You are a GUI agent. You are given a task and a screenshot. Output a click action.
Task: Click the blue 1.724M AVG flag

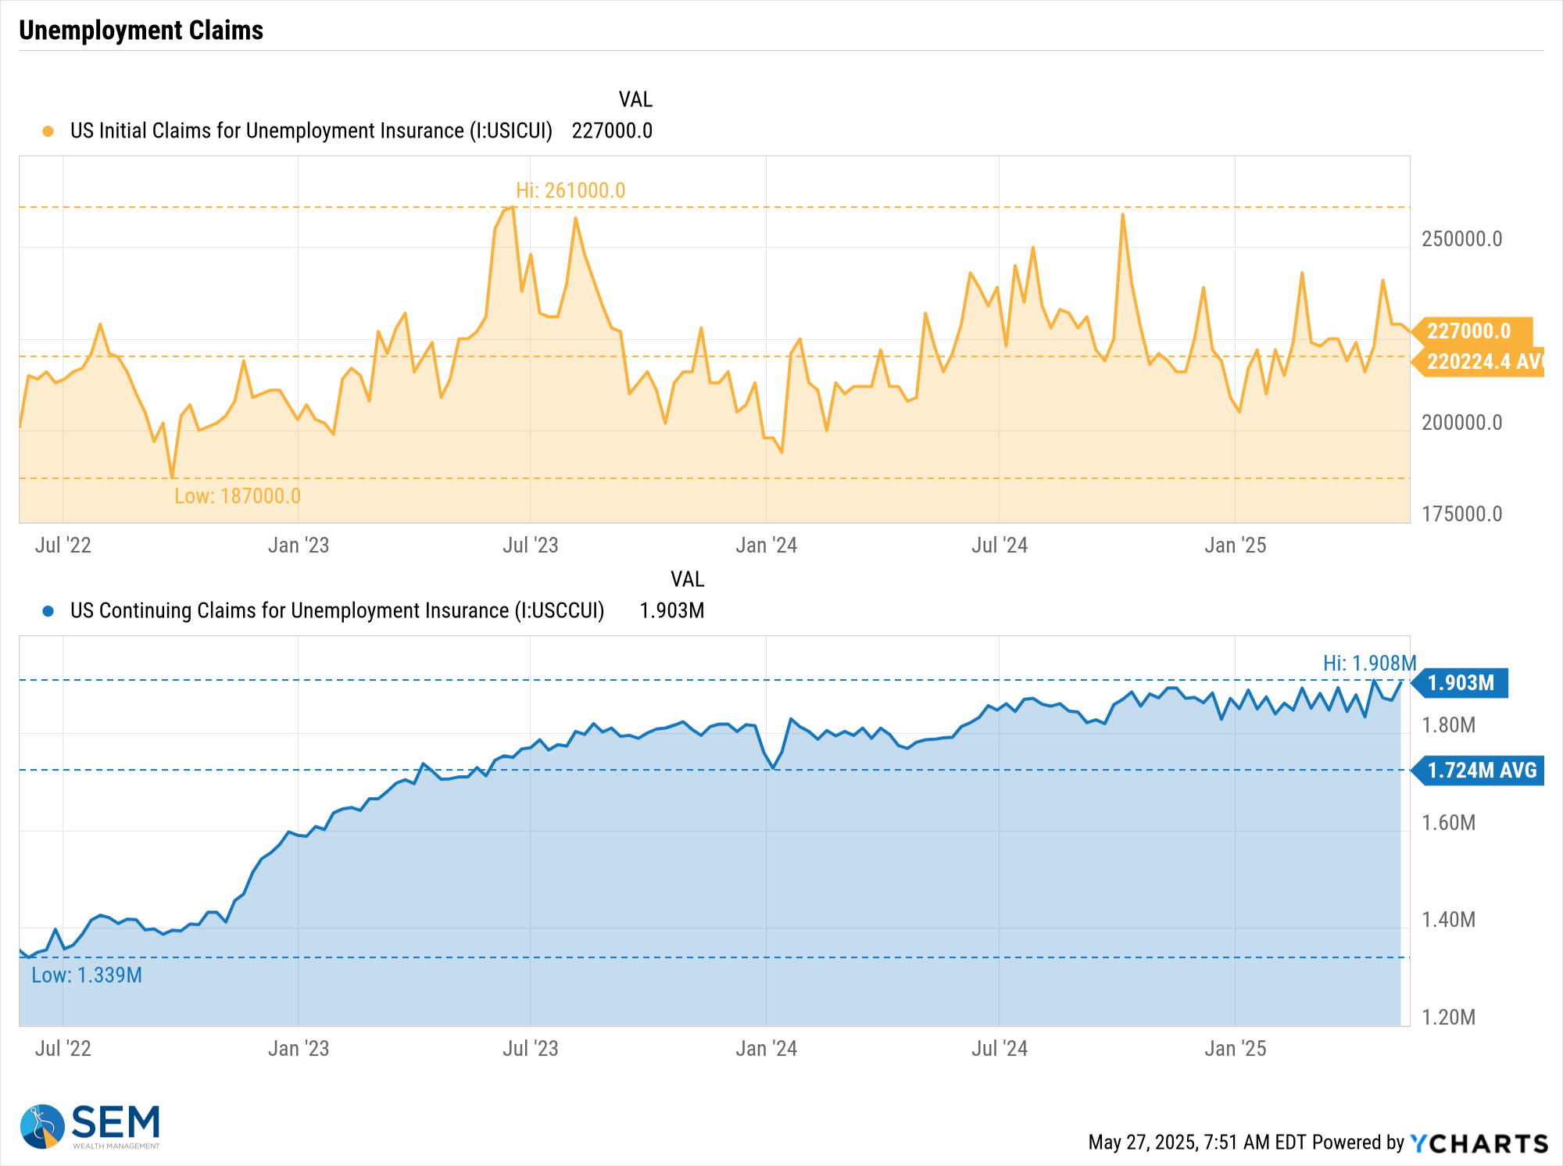click(x=1479, y=771)
